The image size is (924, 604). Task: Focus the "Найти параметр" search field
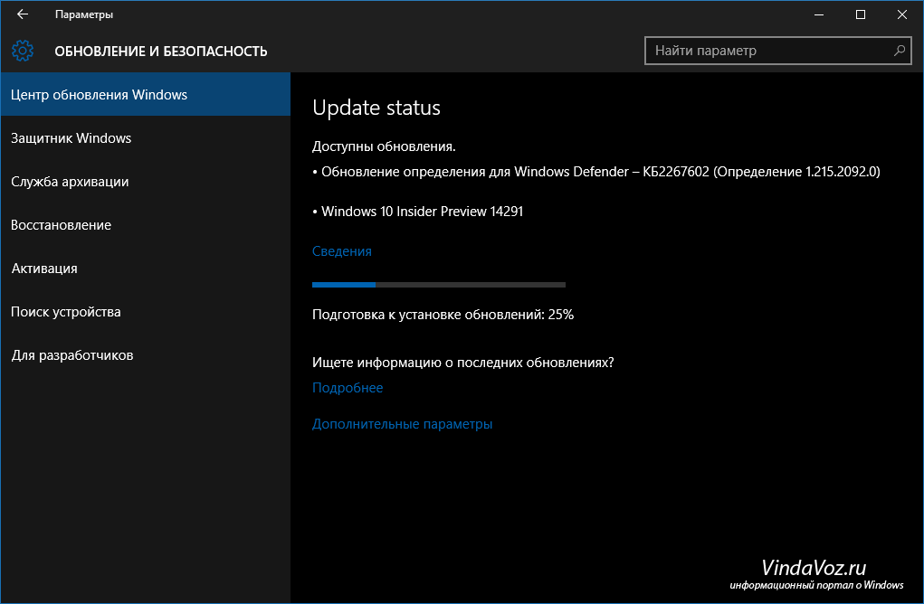778,51
